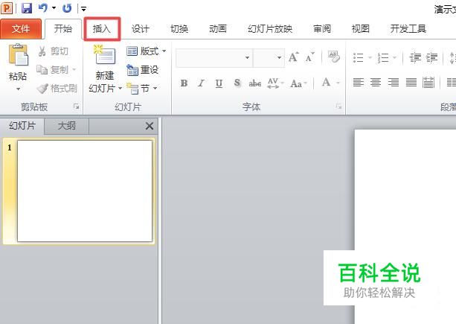The image size is (456, 324).
Task: Open the 文件 (File) tab
Action: (21, 29)
